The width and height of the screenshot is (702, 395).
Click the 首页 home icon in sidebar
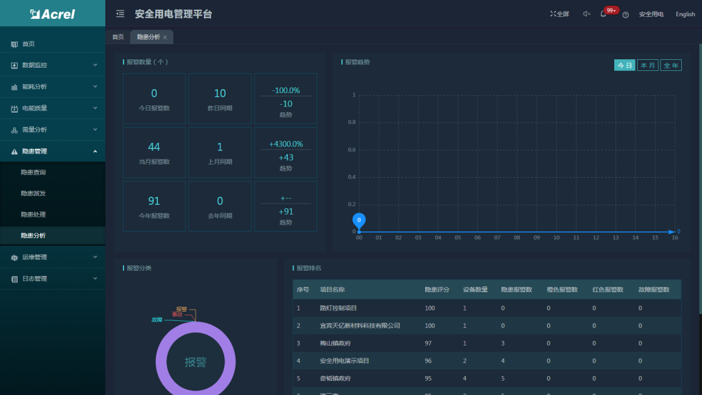click(x=14, y=44)
